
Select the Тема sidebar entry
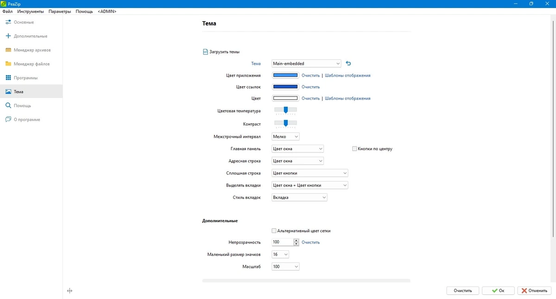31,92
